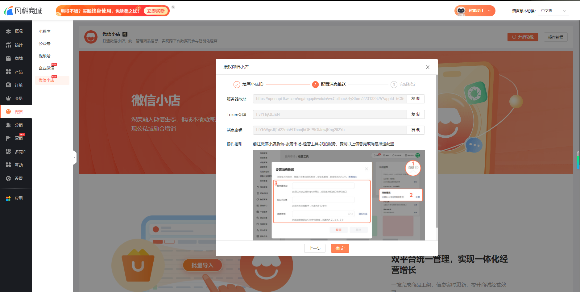Open the 智能助手 assistant dropdown

coord(475,11)
